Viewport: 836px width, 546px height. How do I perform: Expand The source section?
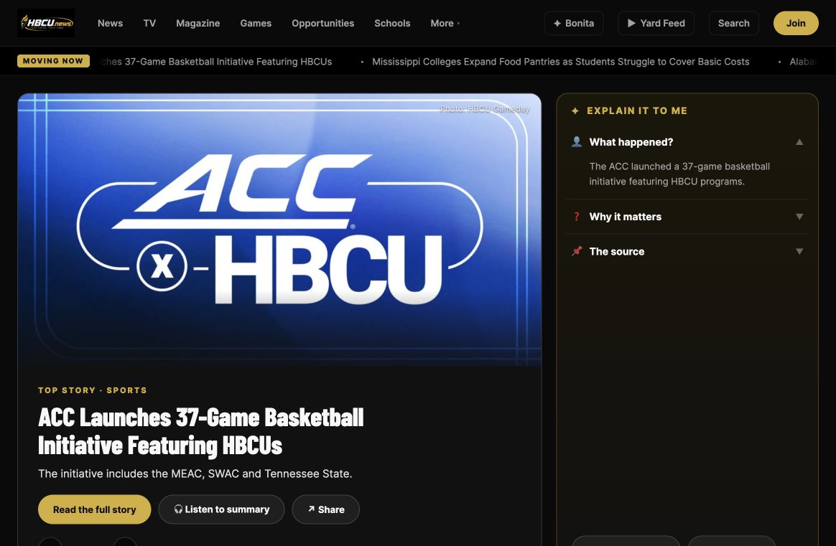(687, 251)
